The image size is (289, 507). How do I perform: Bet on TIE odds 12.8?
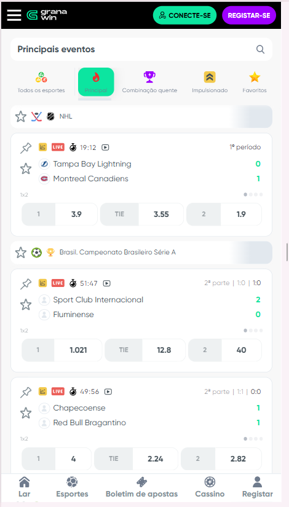(x=145, y=350)
